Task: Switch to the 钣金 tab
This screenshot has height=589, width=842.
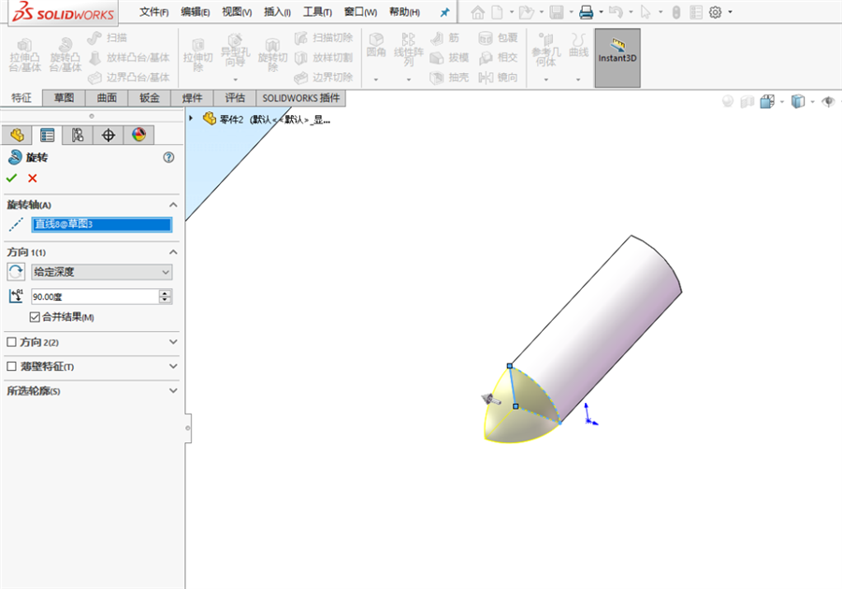Action: [x=150, y=97]
